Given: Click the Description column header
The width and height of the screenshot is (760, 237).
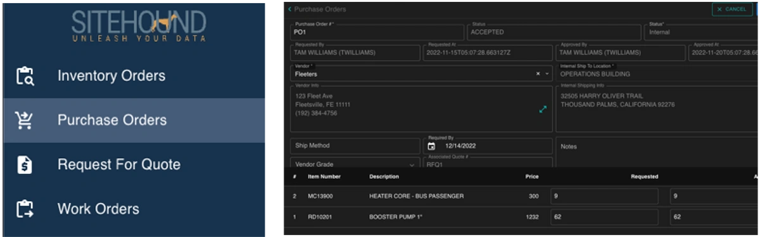Looking at the screenshot, I should coord(384,177).
